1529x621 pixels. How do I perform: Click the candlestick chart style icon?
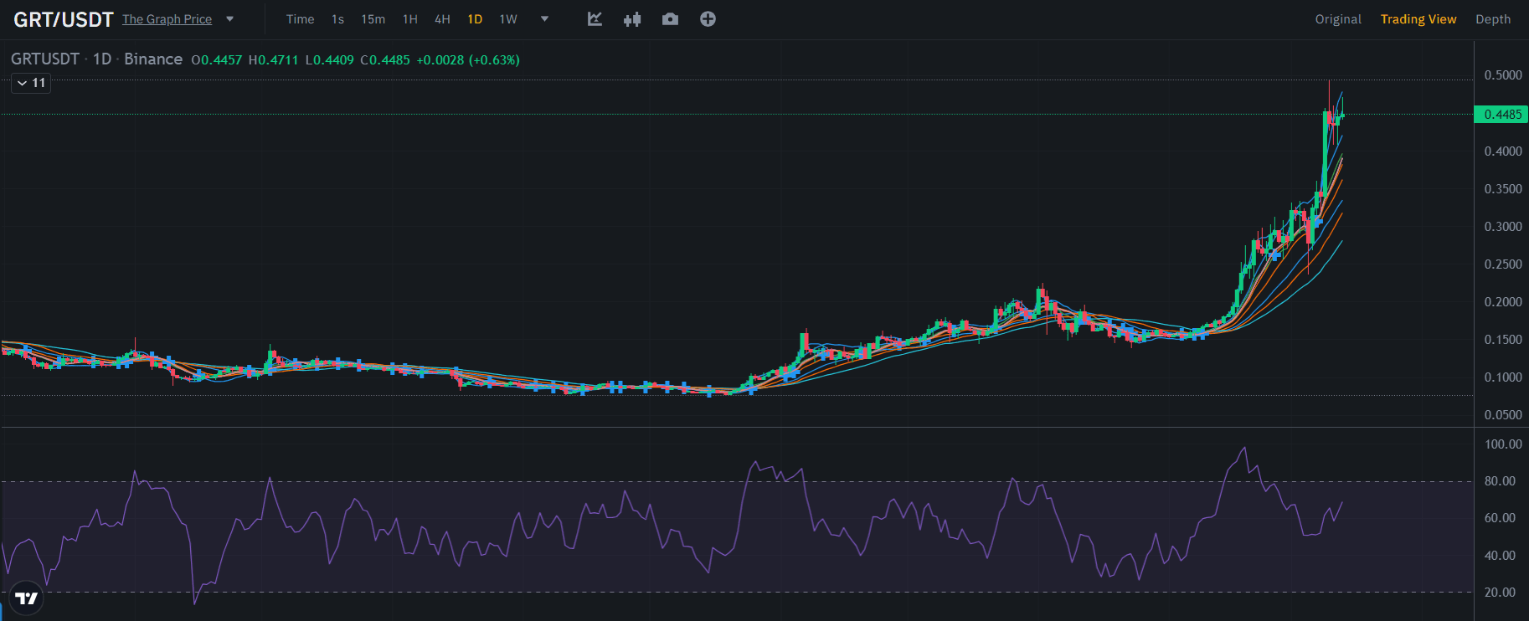tap(632, 19)
